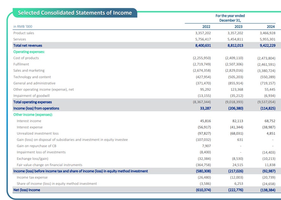The image size is (281, 200).
Task: Click the 'Product sales' row label
Action: point(24,33)
